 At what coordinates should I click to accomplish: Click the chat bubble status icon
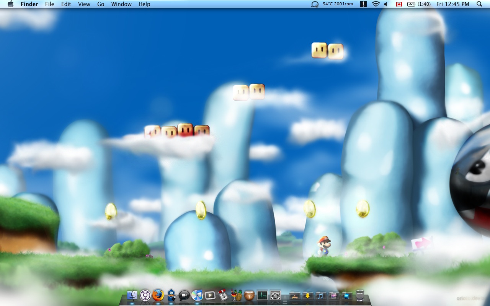[x=315, y=4]
